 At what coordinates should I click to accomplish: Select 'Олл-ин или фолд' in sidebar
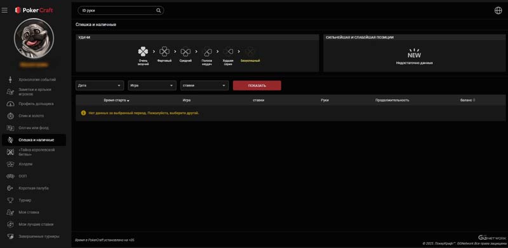tap(34, 128)
